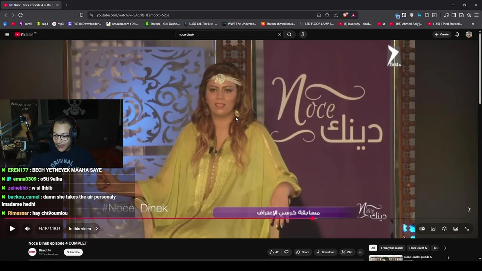Viewport: 482px width, 271px height.
Task: Open the Direct tv channel name link
Action: coord(45,250)
